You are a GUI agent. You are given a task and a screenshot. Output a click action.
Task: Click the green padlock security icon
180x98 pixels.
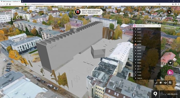click(26, 4)
